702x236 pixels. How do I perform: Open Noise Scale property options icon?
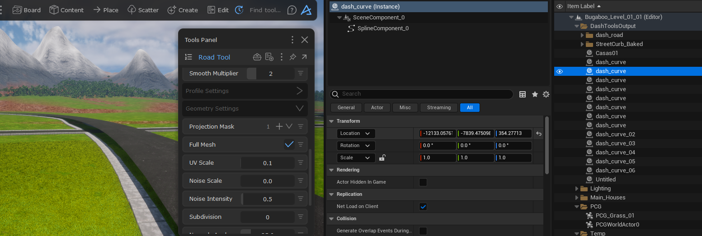click(x=301, y=180)
